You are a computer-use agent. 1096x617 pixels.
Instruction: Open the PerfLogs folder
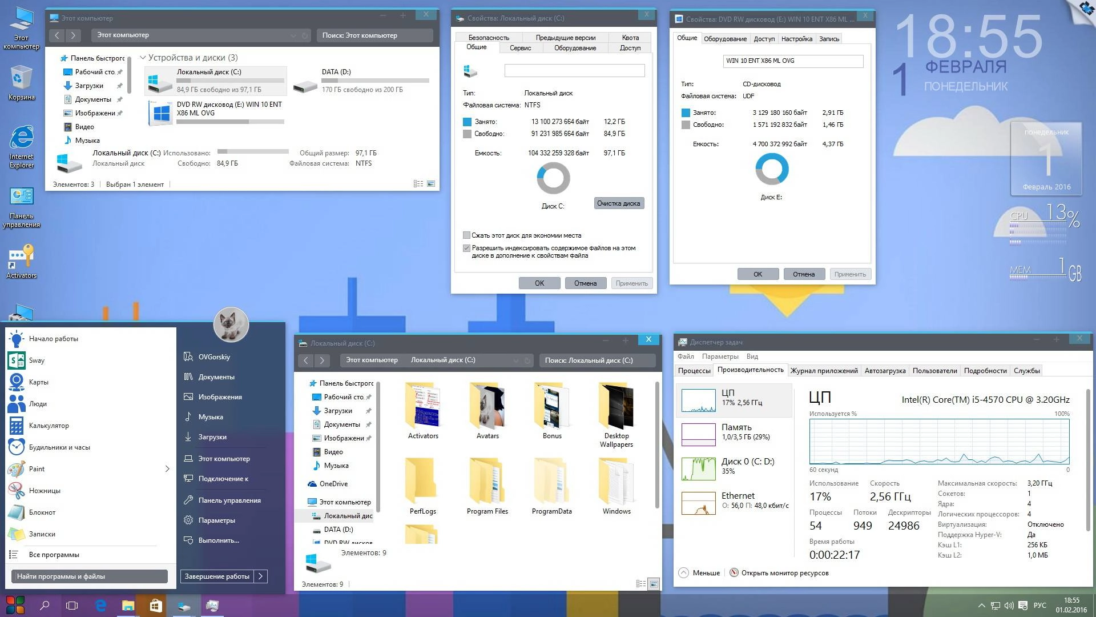point(423,486)
